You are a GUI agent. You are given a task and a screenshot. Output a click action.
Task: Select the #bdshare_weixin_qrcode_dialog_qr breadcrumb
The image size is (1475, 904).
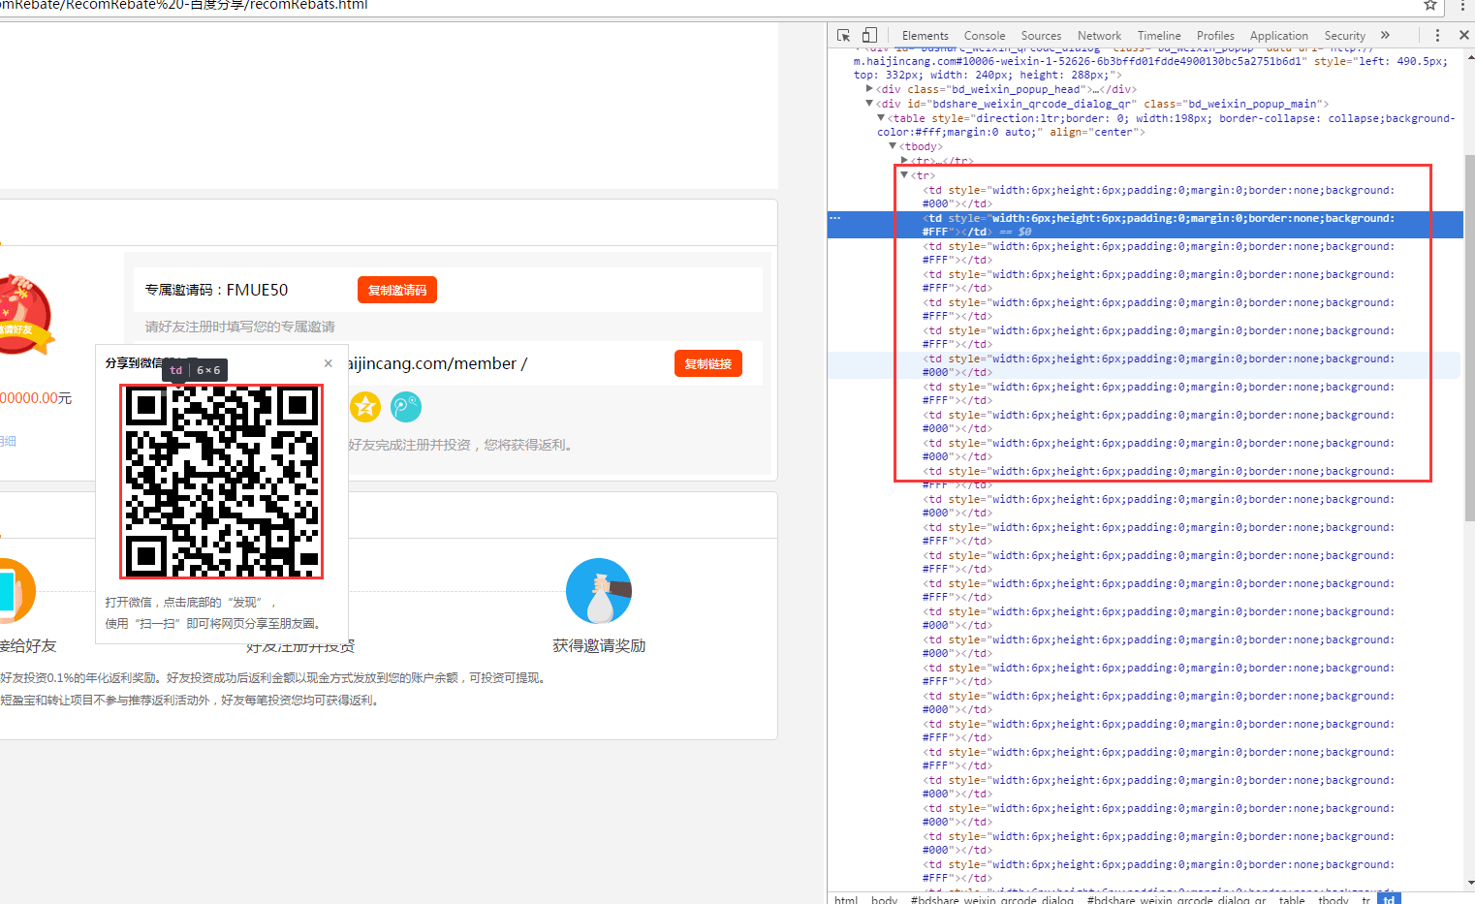(x=1177, y=899)
